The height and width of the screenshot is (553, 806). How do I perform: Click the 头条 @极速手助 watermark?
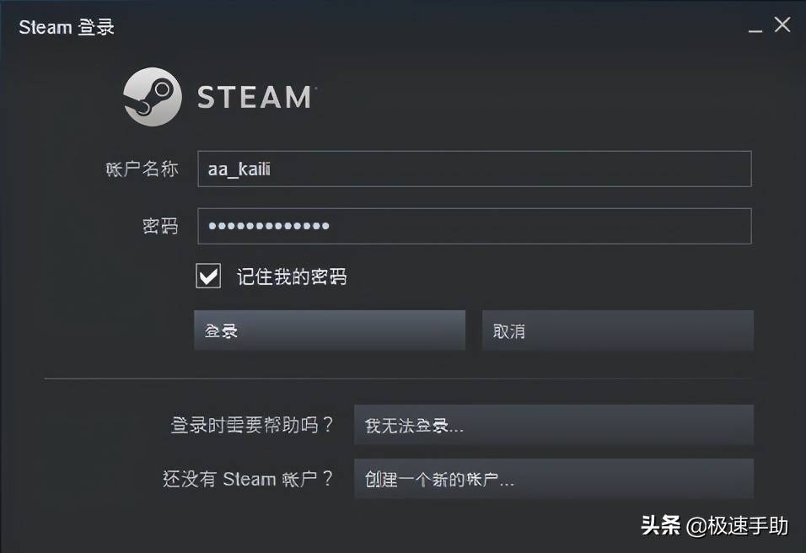point(714,526)
